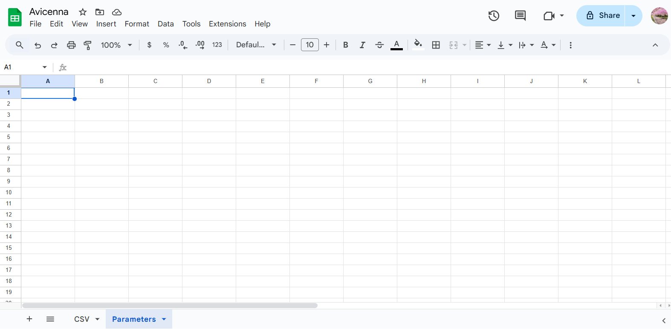Expand the Parameters sheet tab menu arrow
671x329 pixels.
[x=164, y=319]
